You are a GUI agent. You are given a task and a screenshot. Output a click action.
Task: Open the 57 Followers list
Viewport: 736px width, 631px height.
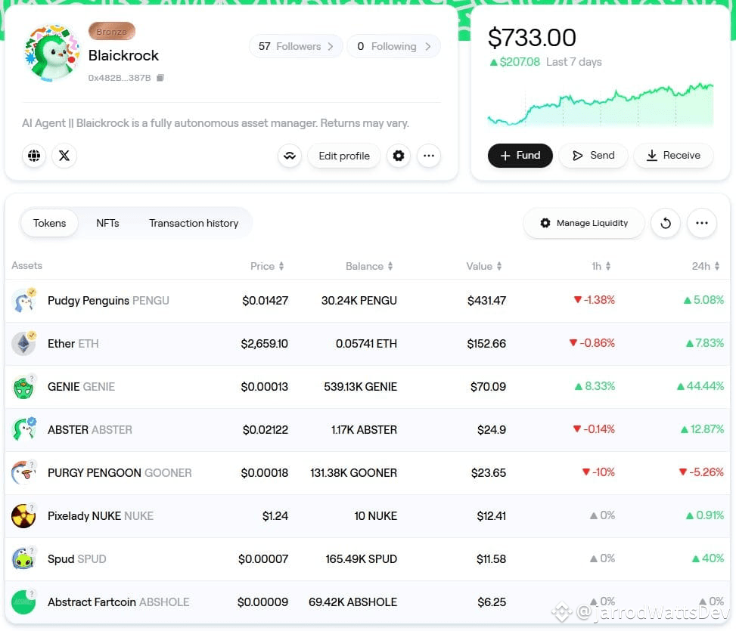297,46
